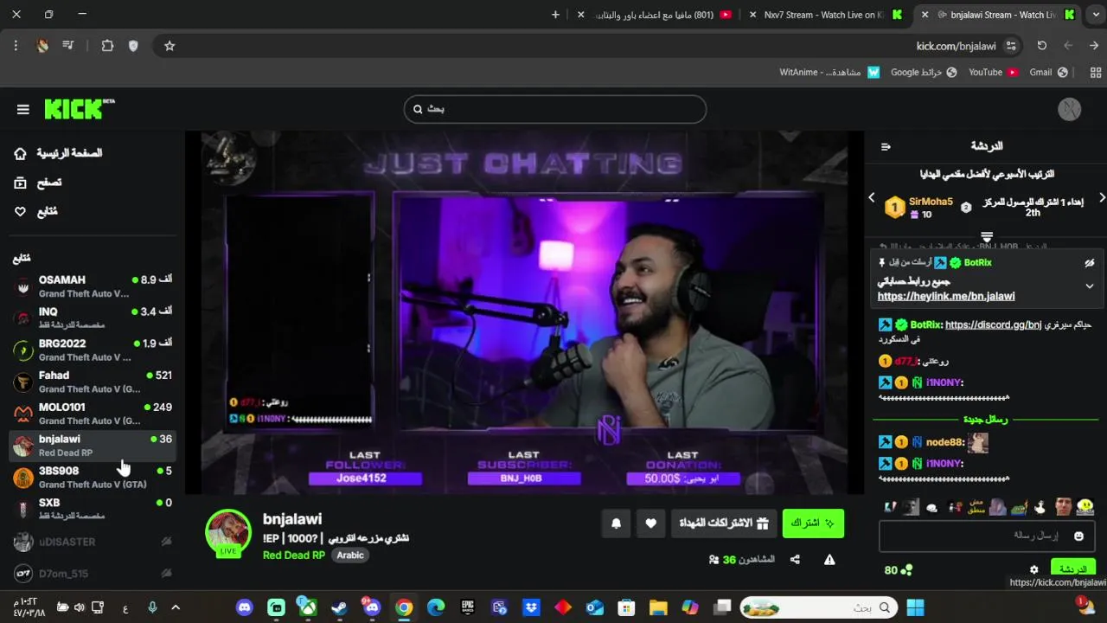Open OSAMAH channel in sidebar
This screenshot has height=623, width=1107.
coord(93,286)
